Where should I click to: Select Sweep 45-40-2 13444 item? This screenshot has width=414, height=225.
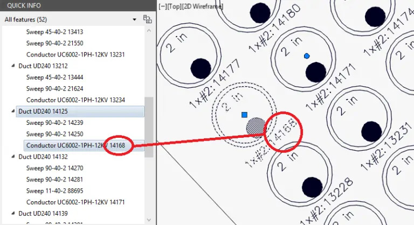54,78
